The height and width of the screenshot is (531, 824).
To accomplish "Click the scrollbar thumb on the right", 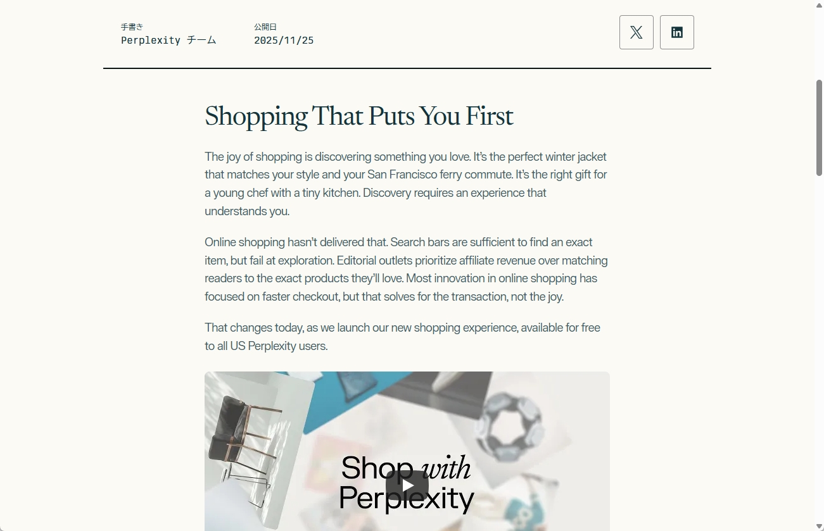I will click(x=820, y=127).
